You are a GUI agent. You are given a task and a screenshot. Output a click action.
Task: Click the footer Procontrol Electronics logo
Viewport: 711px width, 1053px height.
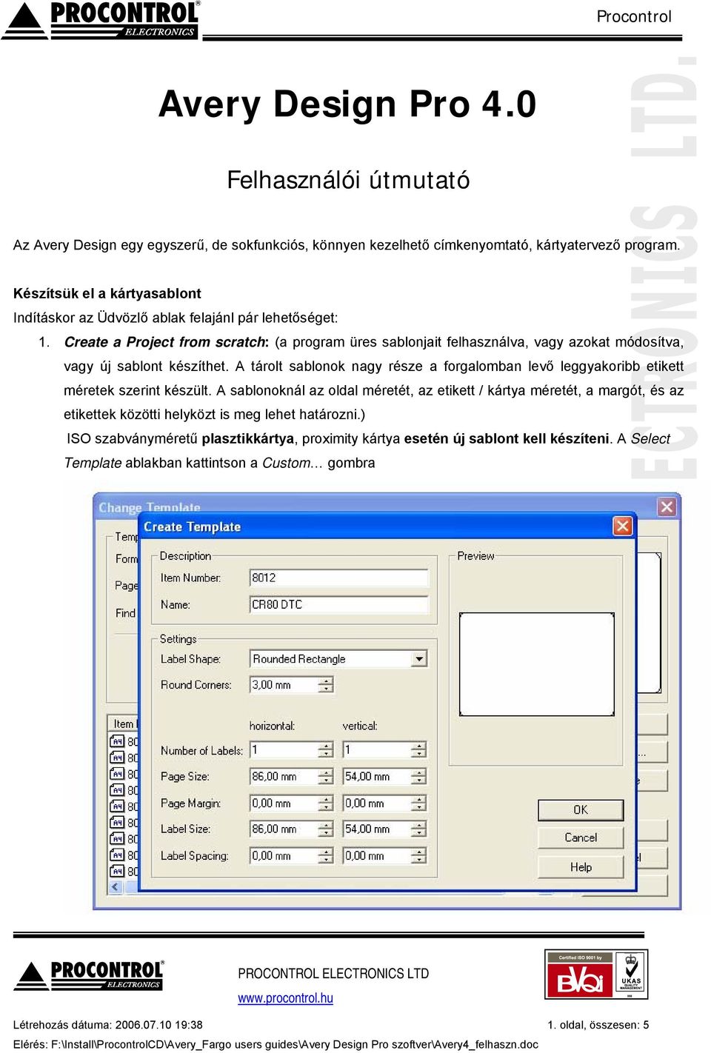[89, 975]
